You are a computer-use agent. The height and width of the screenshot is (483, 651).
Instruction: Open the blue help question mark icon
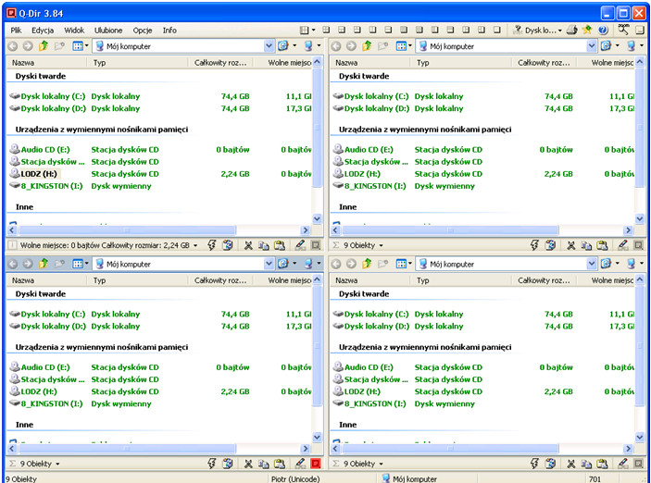(603, 30)
